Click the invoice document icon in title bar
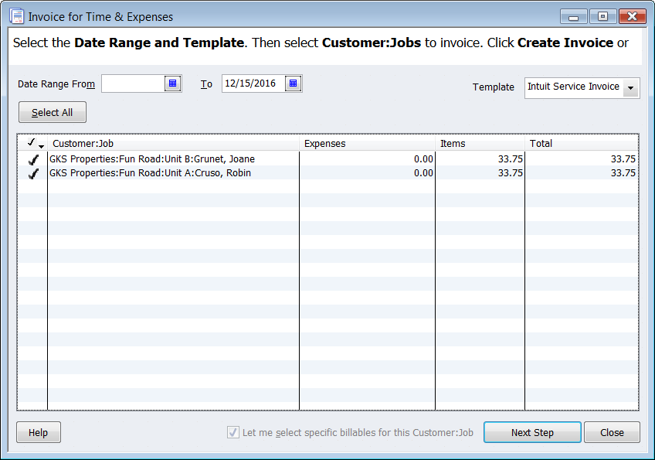This screenshot has width=655, height=460. [15, 16]
